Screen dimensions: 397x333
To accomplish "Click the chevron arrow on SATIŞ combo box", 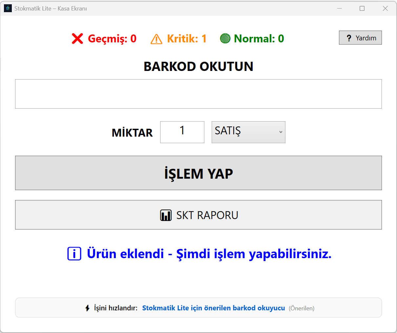I will click(x=281, y=132).
